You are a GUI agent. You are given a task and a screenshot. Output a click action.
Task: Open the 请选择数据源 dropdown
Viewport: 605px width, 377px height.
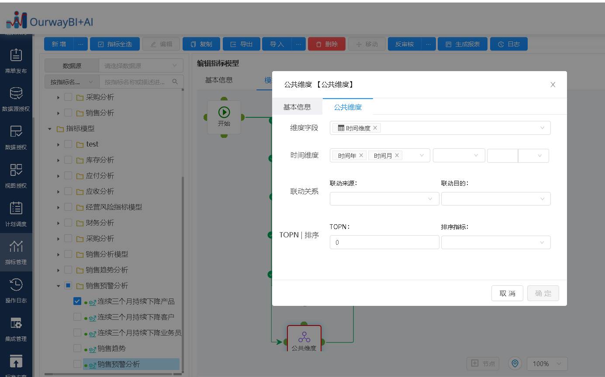click(x=141, y=66)
